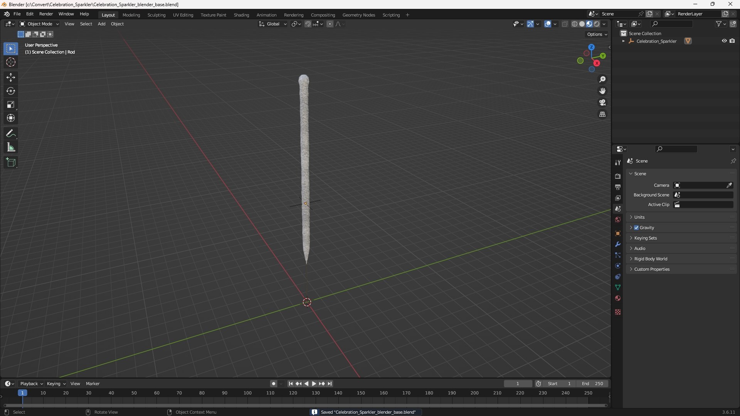Disable Celebration_Sparkler in renders camera icon
Viewport: 740px width, 416px height.
[732, 41]
